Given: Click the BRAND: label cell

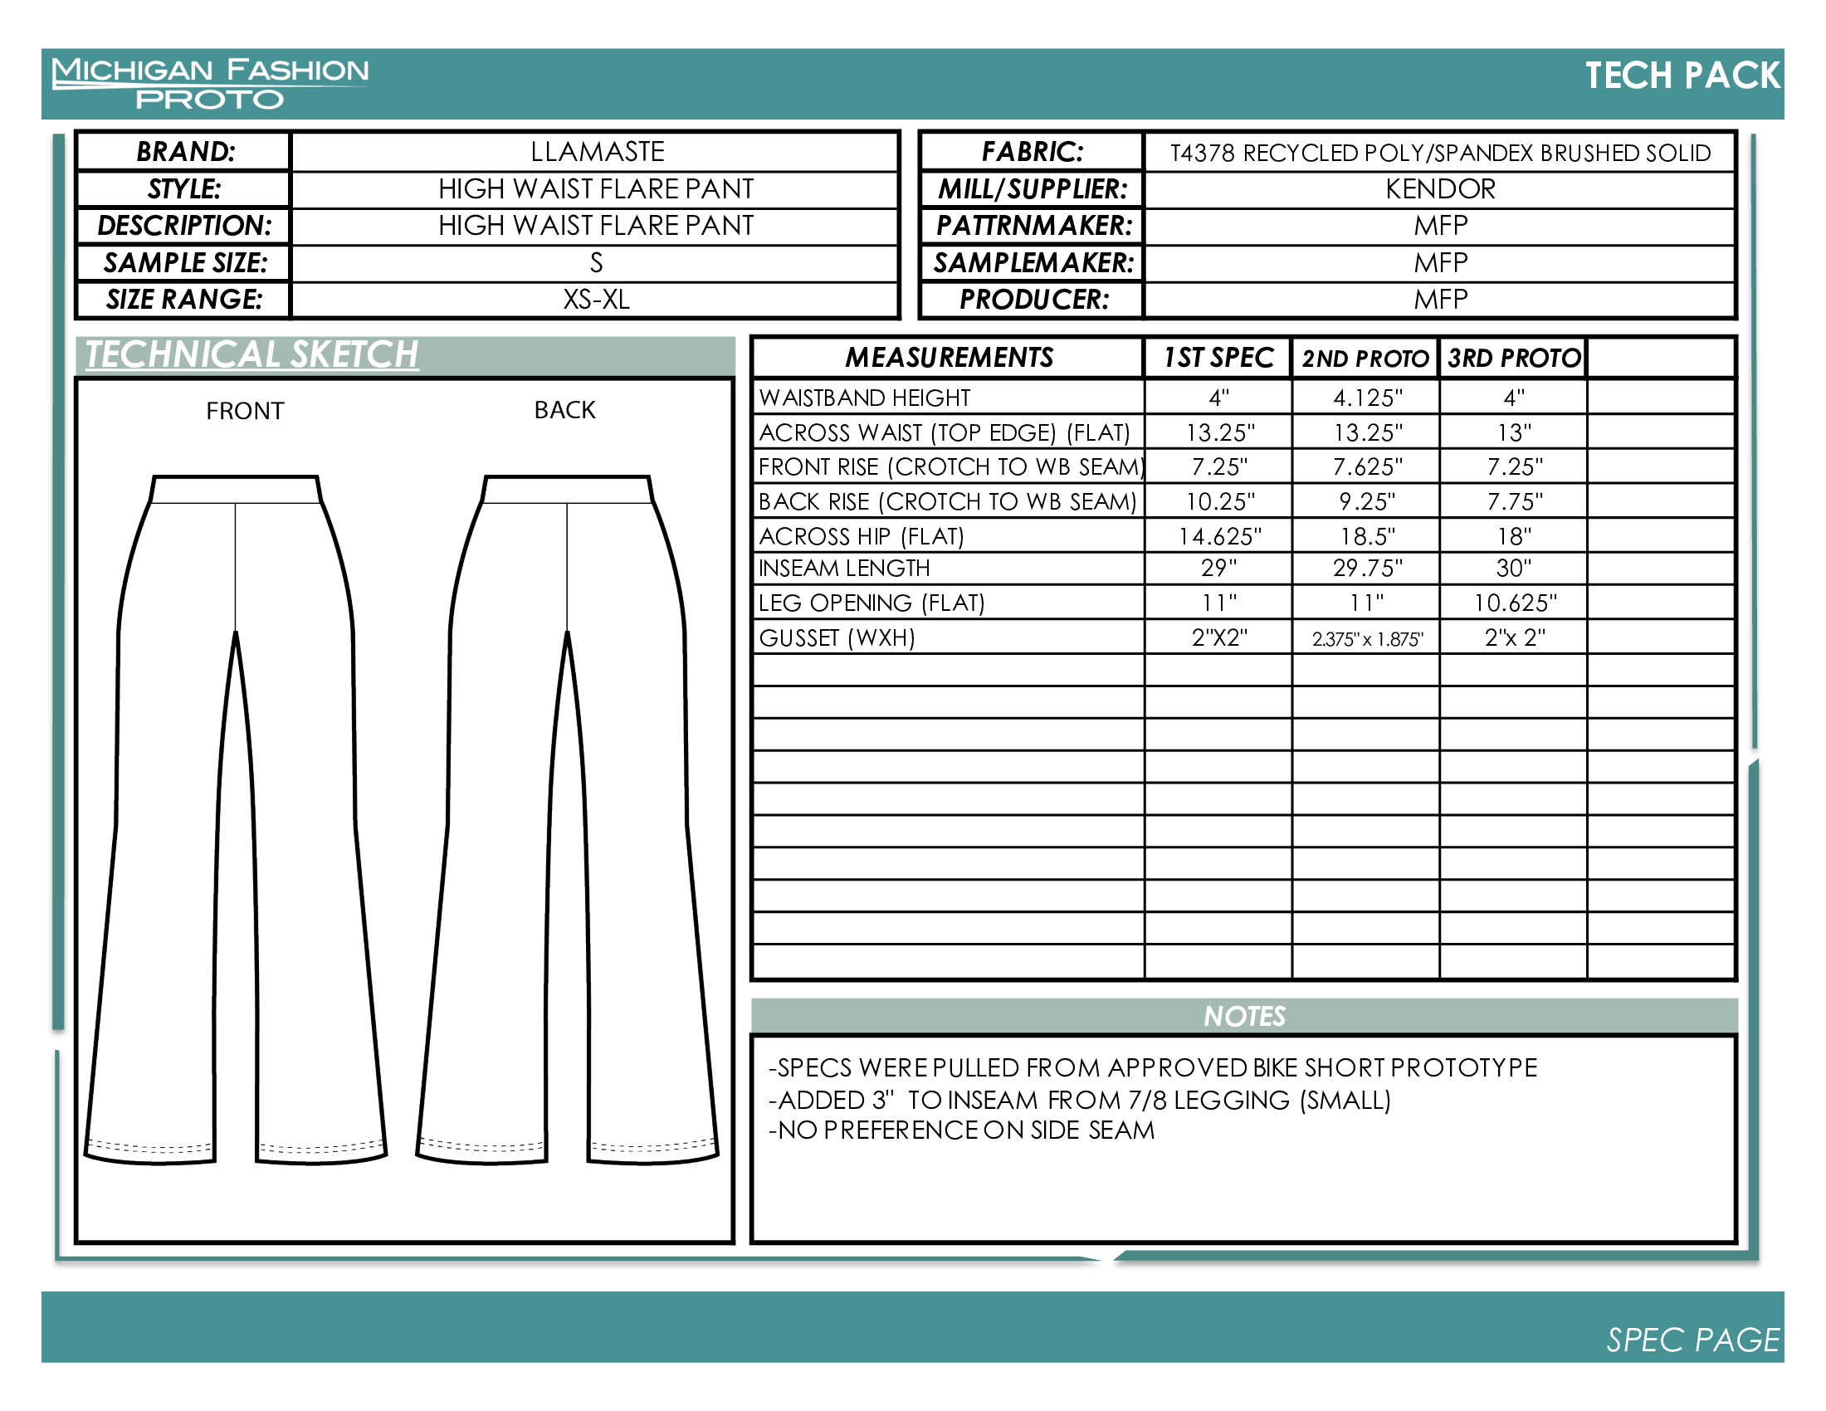Looking at the screenshot, I should coord(185,152).
